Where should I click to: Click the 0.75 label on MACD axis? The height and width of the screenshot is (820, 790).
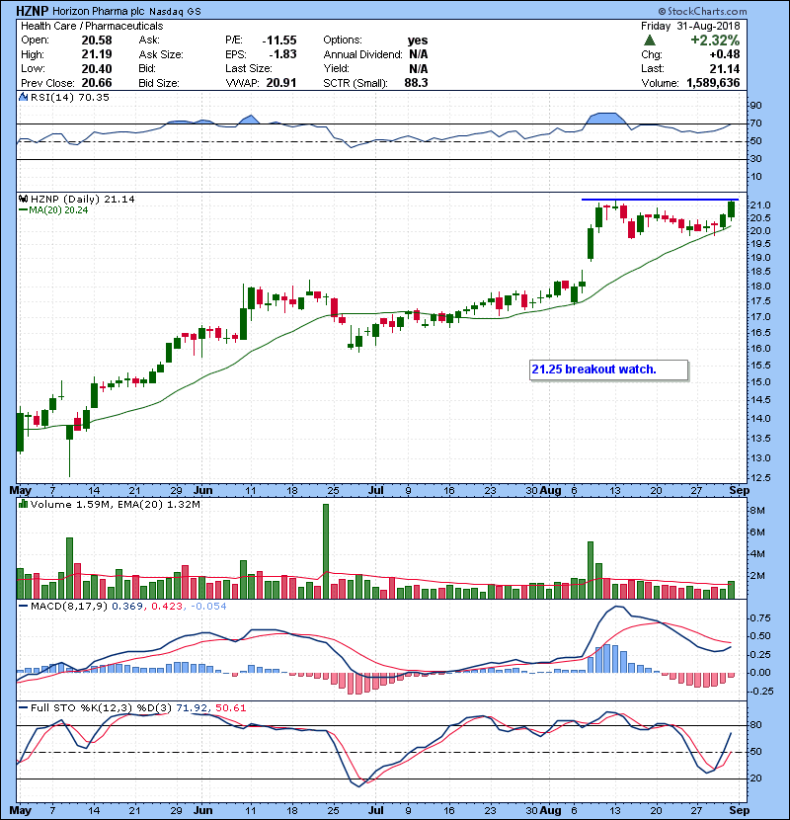(760, 618)
